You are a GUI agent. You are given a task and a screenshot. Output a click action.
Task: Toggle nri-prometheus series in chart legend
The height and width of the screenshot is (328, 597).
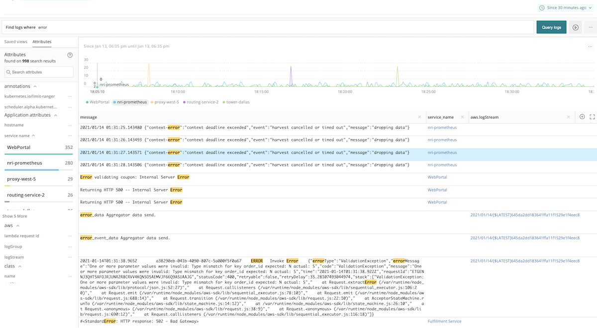click(130, 102)
